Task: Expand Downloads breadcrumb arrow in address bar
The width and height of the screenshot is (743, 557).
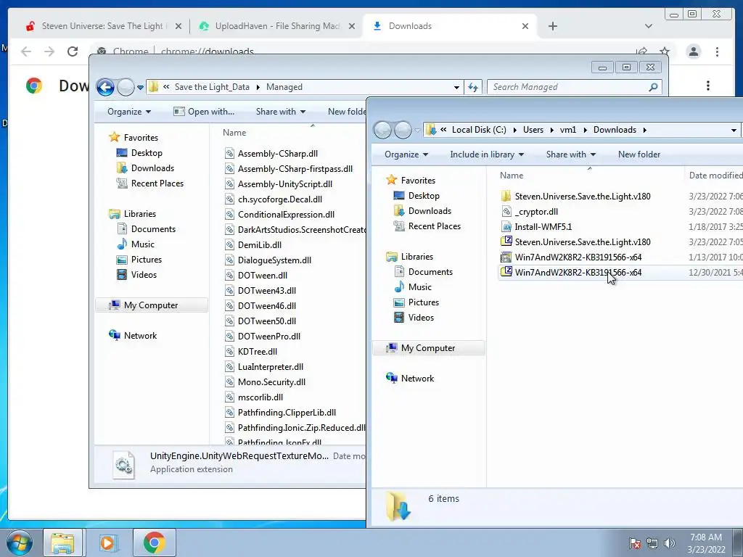Action: [x=645, y=130]
